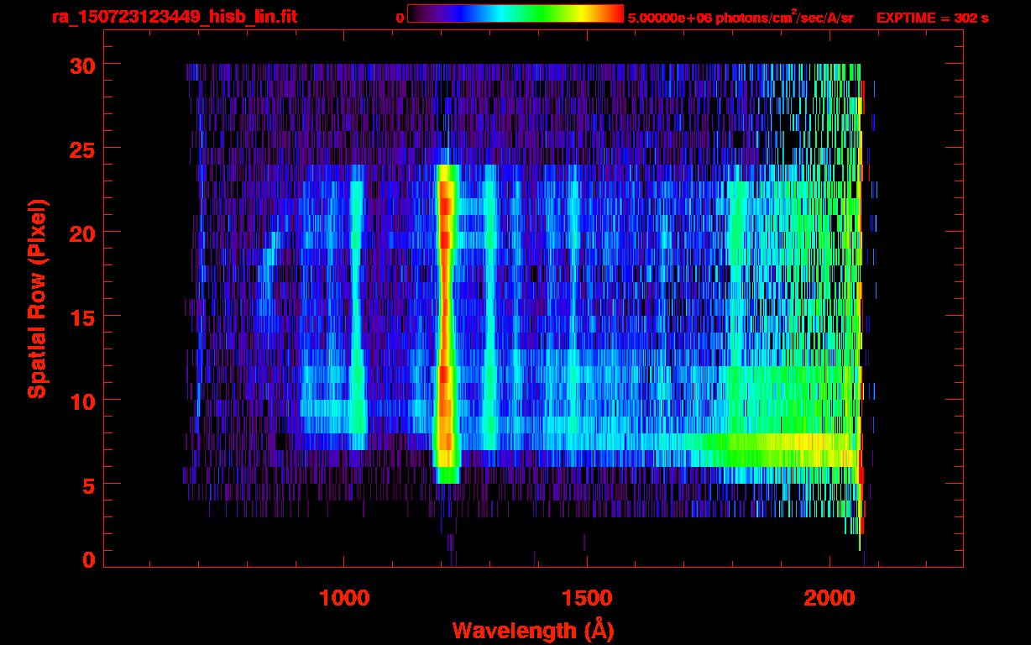Click the 5 tick label on the spatial axis
The height and width of the screenshot is (645, 1031).
click(x=86, y=485)
